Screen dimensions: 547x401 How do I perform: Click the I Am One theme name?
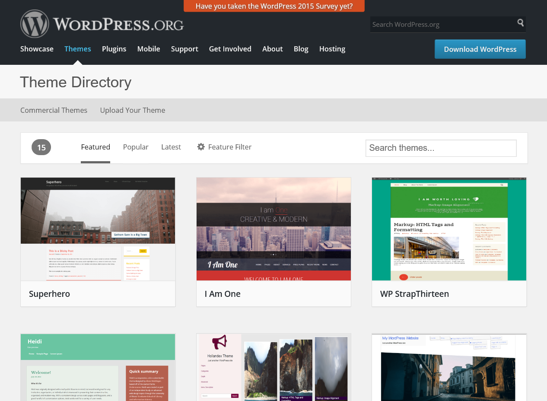[x=223, y=294]
